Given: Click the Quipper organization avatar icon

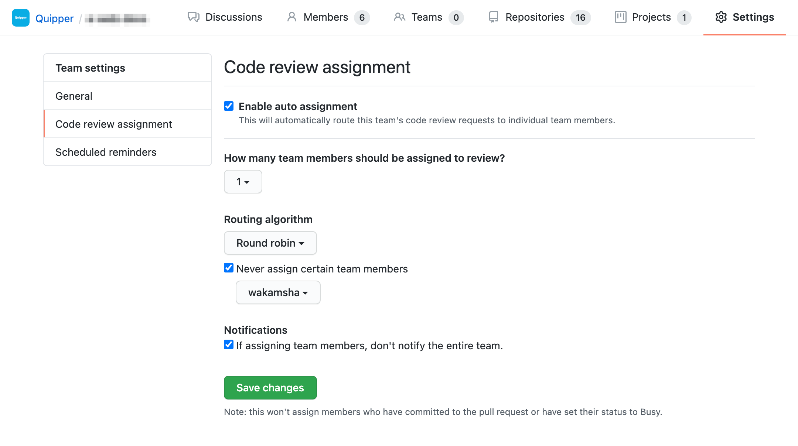Looking at the screenshot, I should 21,18.
